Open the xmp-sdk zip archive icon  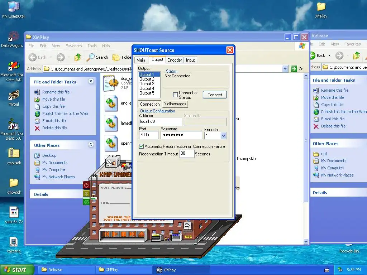(14, 156)
